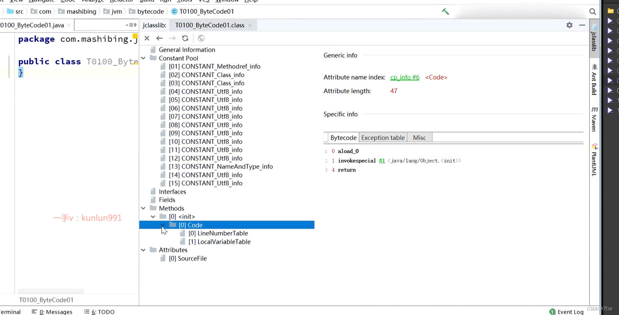The width and height of the screenshot is (619, 315).
Task: Open the Ant Build side panel
Action: tap(594, 79)
